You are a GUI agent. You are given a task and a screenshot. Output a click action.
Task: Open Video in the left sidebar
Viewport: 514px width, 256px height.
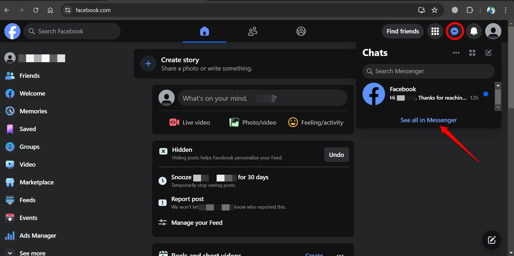click(20, 164)
